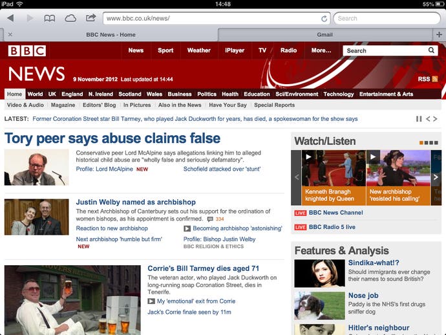Select the Technology news section

pyautogui.click(x=339, y=94)
